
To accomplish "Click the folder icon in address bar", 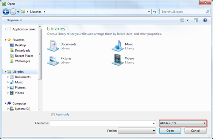I will [23, 12].
